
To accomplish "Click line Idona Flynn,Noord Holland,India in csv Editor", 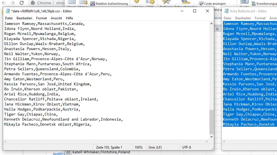I will click(x=40, y=29).
